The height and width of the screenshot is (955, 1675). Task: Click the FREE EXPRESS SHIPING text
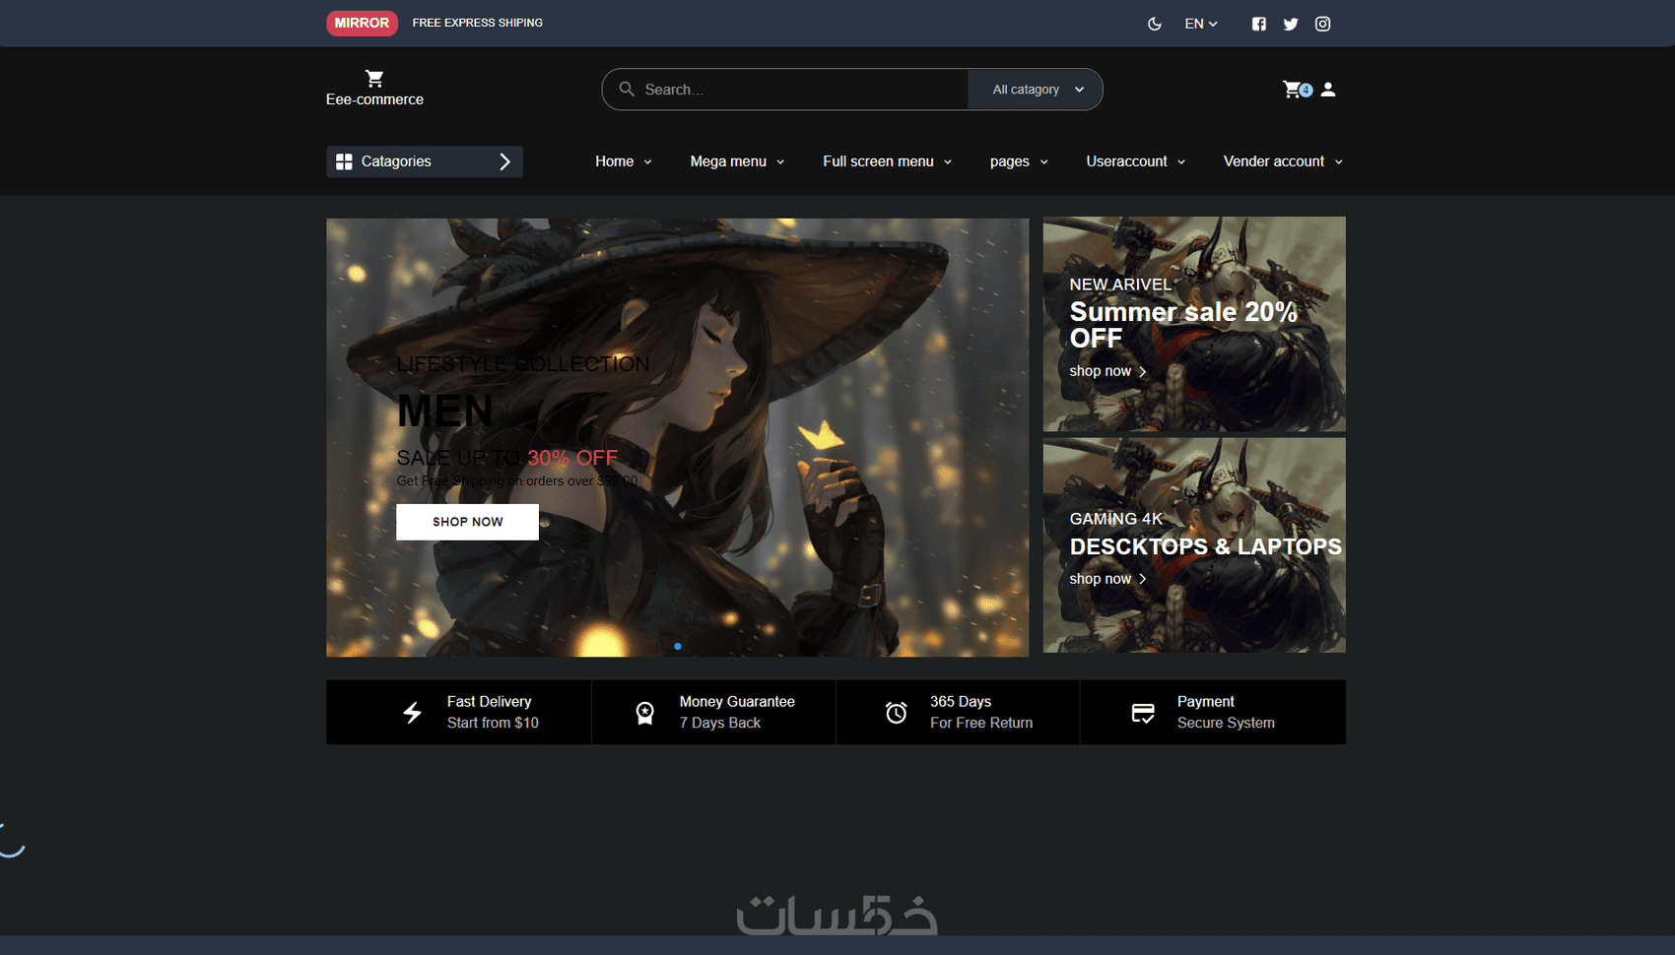478,23
